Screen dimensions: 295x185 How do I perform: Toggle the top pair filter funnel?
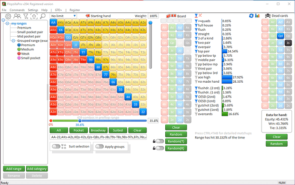tap(196, 51)
